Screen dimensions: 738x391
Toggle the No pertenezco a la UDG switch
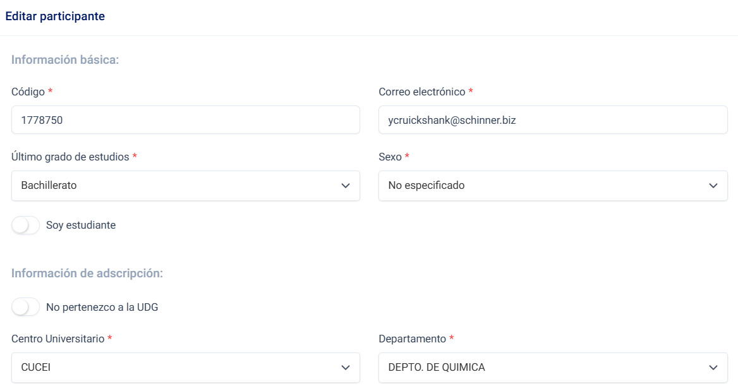tap(26, 308)
